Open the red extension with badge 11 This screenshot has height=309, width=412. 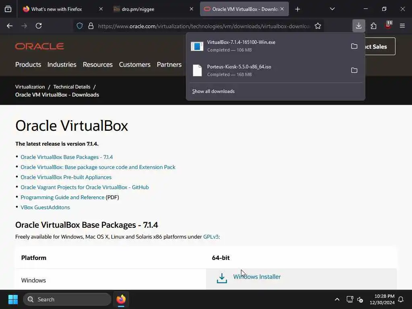click(x=388, y=25)
